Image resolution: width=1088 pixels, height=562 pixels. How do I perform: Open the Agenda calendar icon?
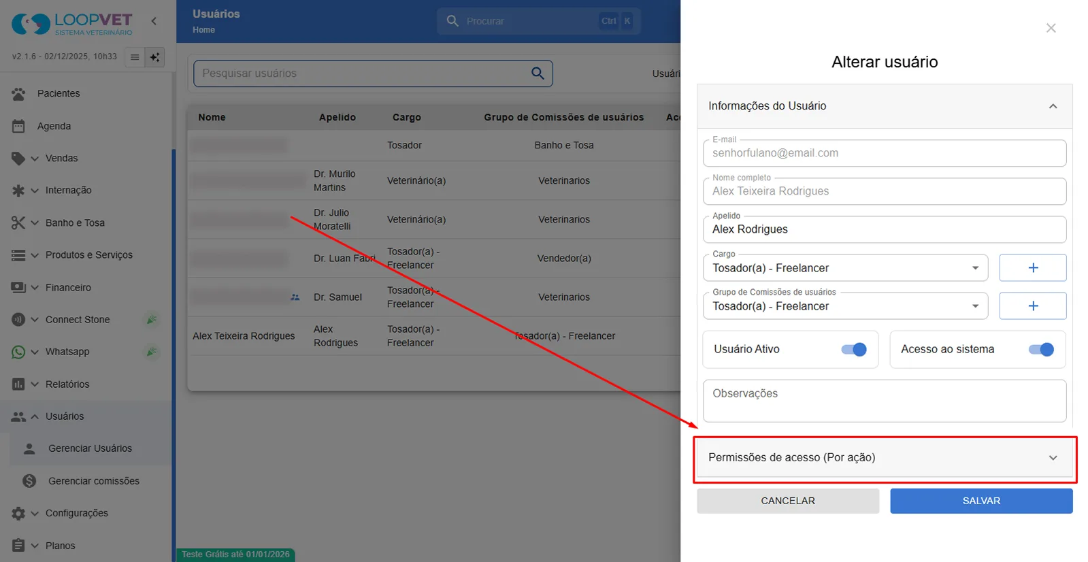18,126
